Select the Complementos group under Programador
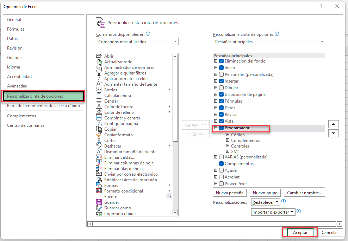Viewport: 348px width, 241px height. [245, 140]
